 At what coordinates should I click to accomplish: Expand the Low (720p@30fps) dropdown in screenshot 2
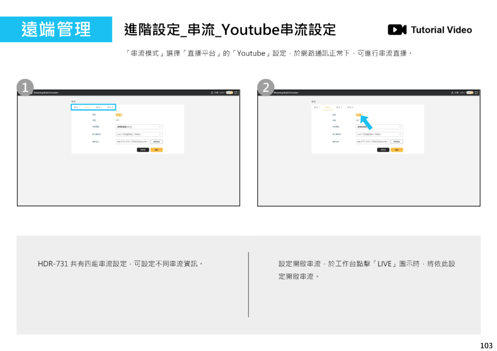(379, 134)
